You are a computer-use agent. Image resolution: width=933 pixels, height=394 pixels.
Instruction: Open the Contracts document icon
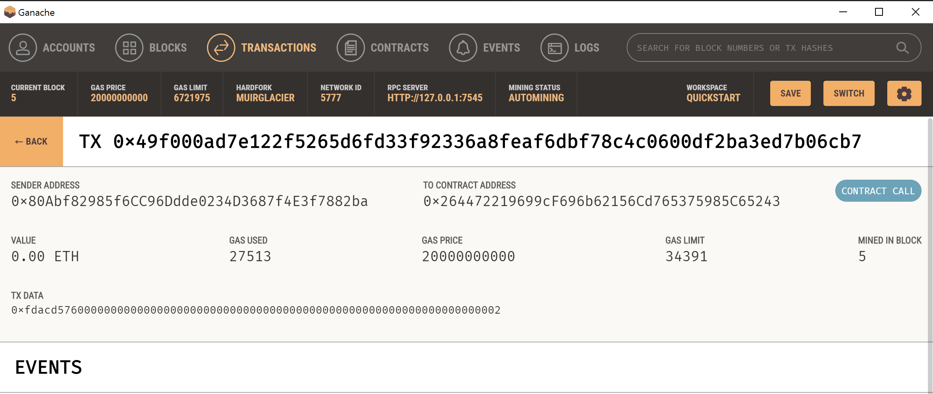351,48
